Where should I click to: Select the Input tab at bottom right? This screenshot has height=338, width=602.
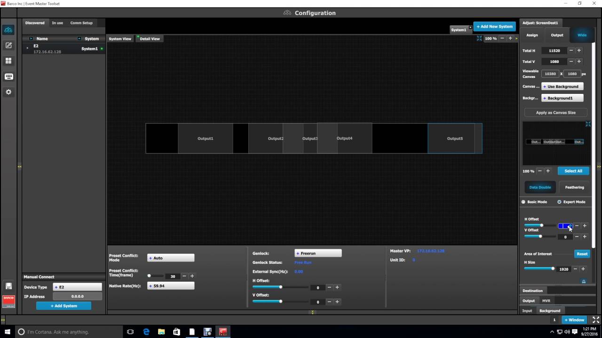point(527,310)
